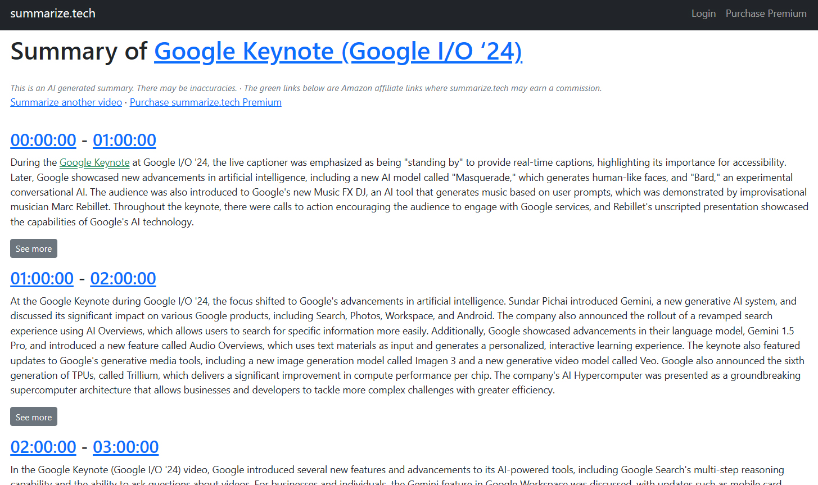Click the second section's 02:00:00 end timestamp
This screenshot has height=485, width=818.
123,278
